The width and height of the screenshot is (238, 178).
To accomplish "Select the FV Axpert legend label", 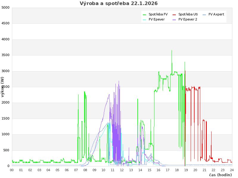I will point(216,14).
